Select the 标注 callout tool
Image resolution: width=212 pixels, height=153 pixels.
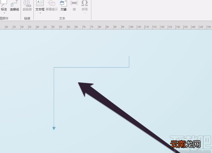(x=4, y=6)
